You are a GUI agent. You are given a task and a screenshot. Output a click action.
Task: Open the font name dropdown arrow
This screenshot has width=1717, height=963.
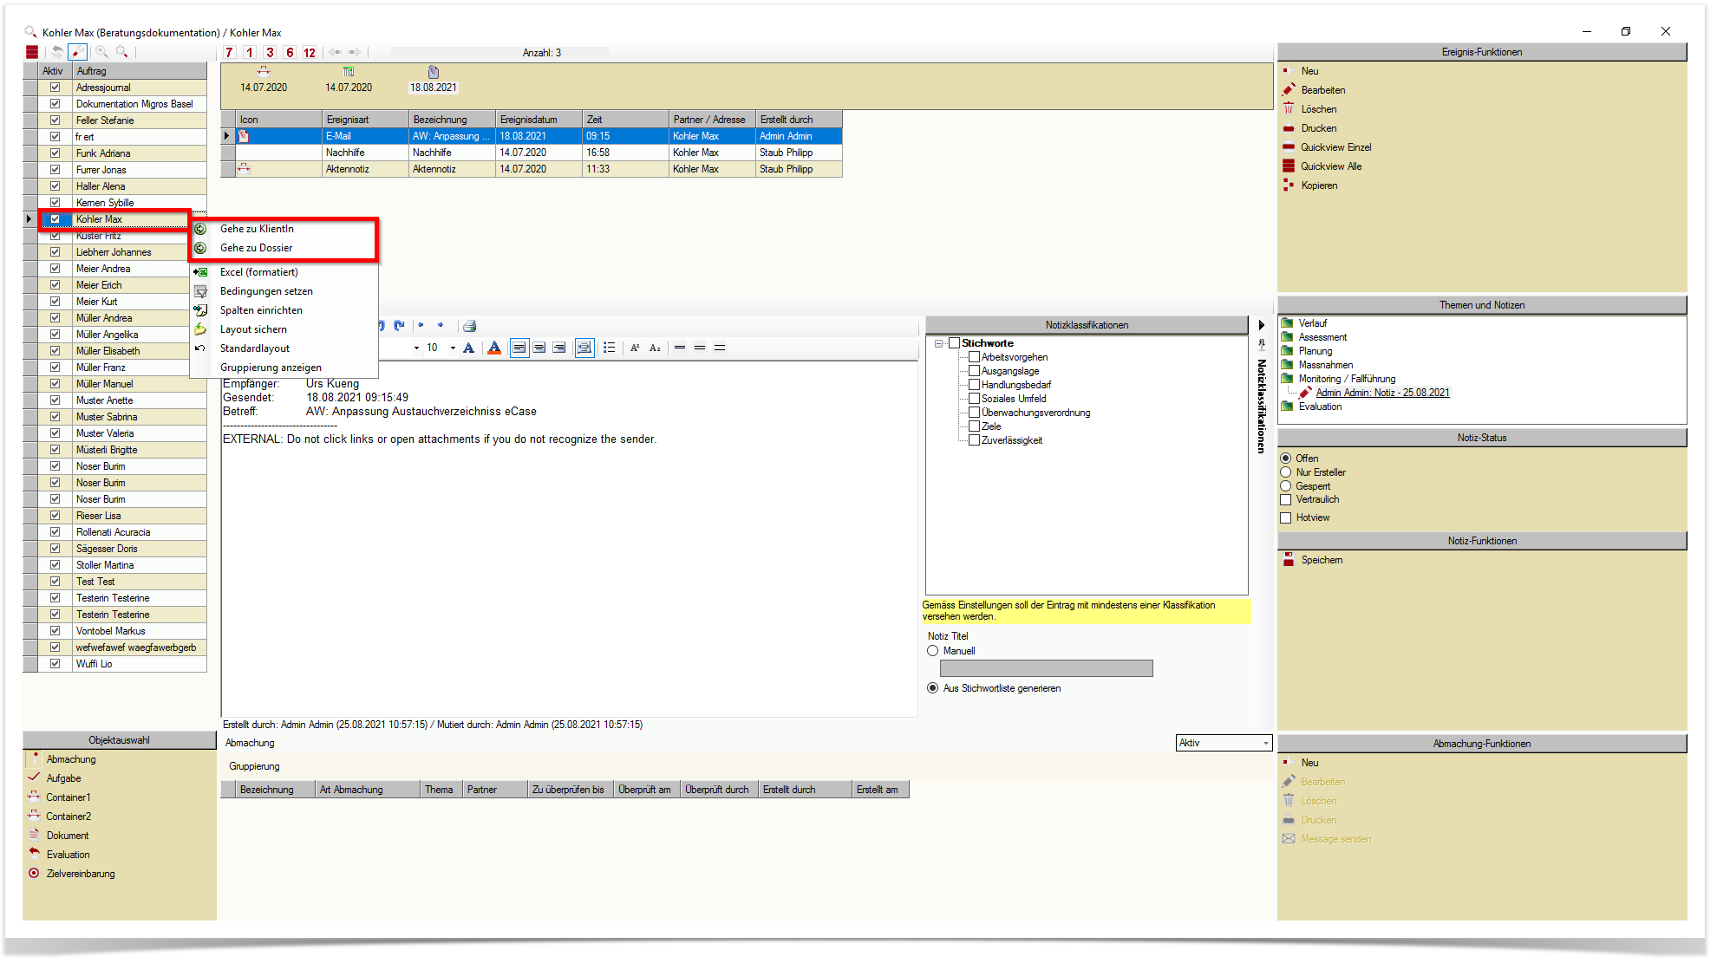pos(416,348)
